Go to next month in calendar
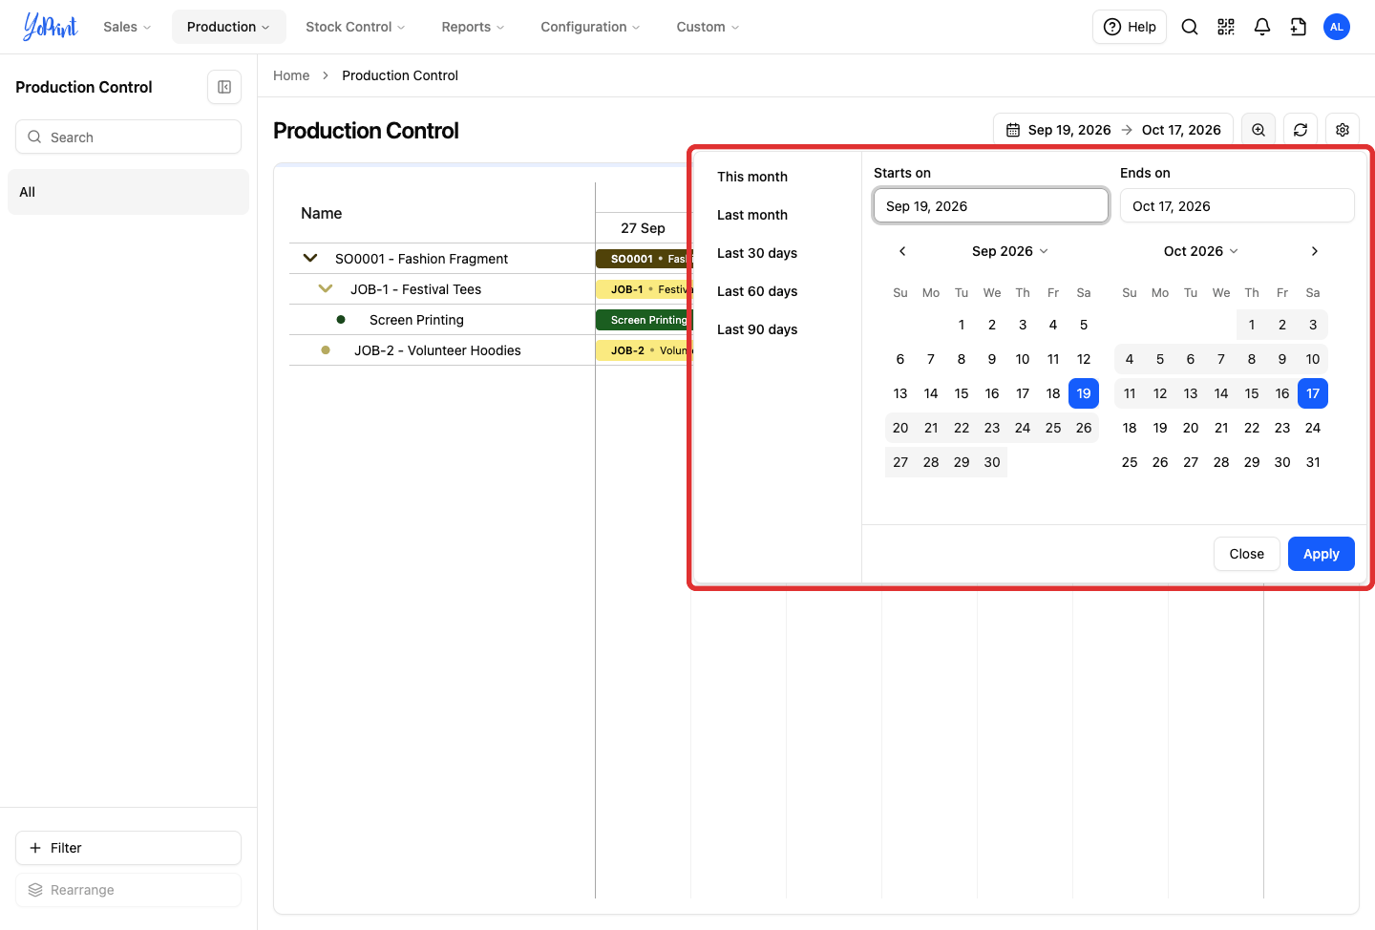This screenshot has width=1375, height=930. (1315, 251)
